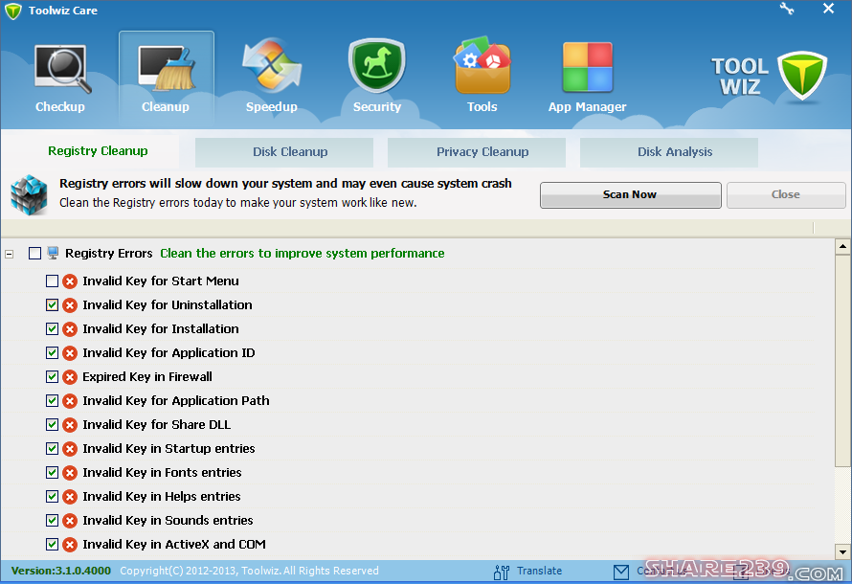Switch to the Registry Cleanup tab
Image resolution: width=852 pixels, height=584 pixels.
pos(98,151)
